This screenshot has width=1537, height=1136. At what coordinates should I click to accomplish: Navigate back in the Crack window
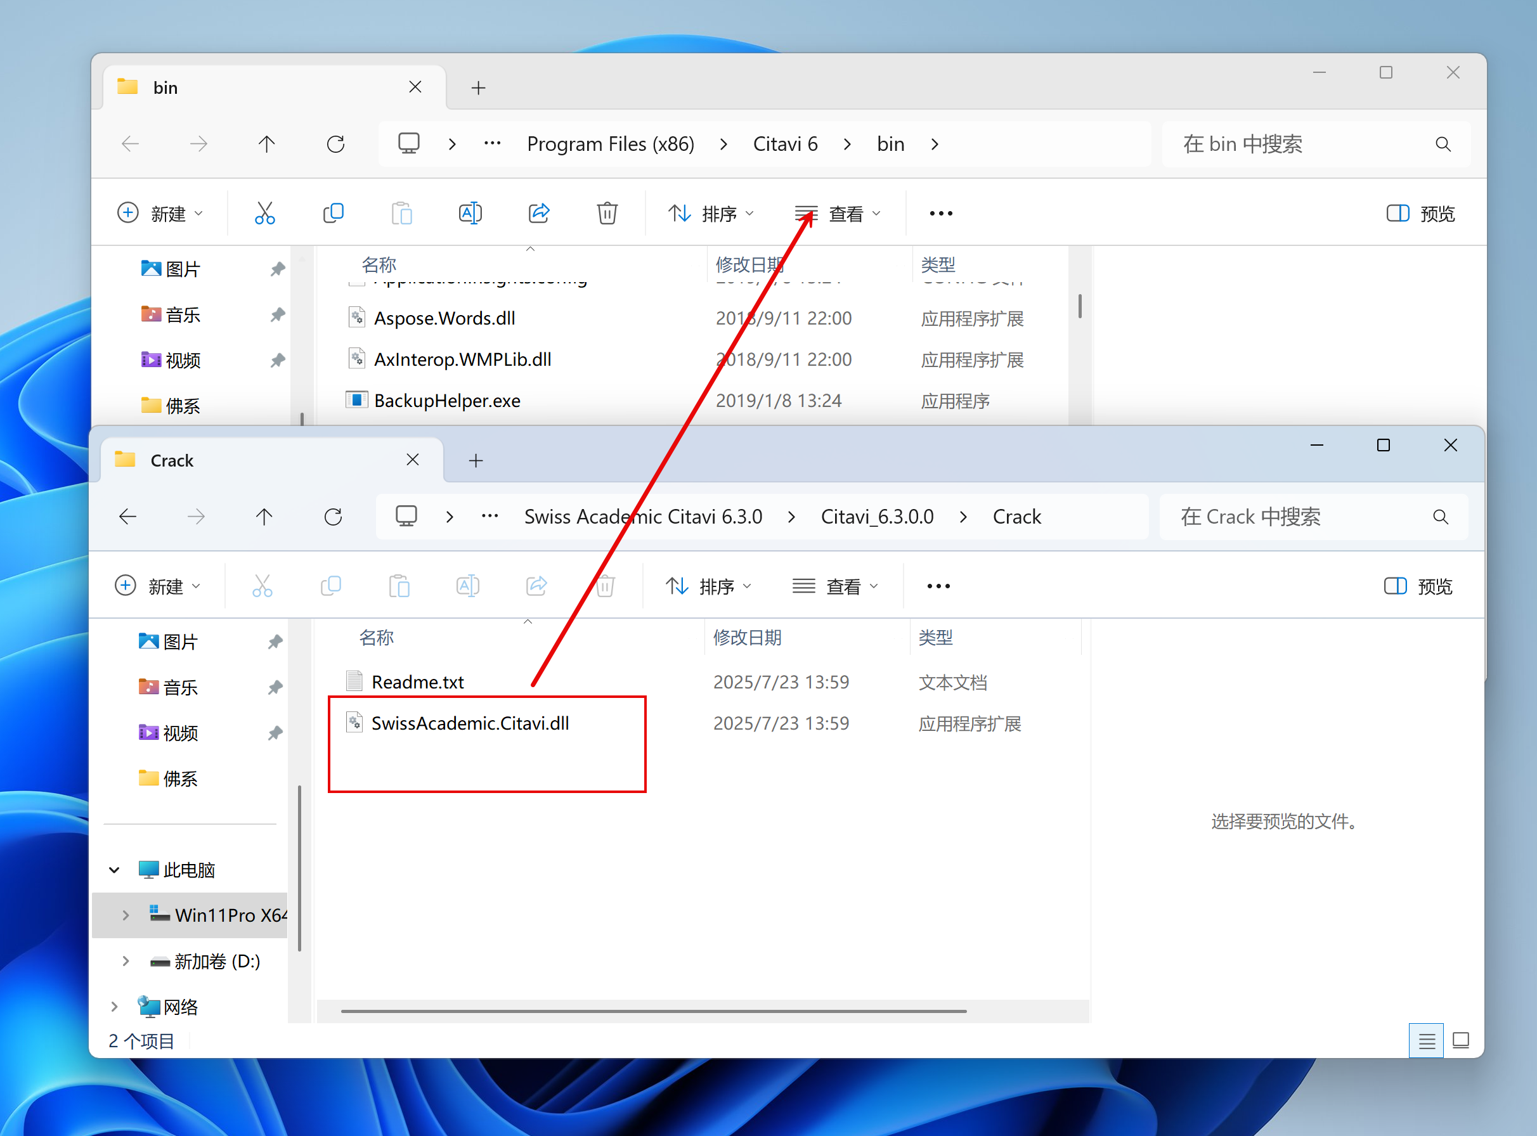coord(129,517)
